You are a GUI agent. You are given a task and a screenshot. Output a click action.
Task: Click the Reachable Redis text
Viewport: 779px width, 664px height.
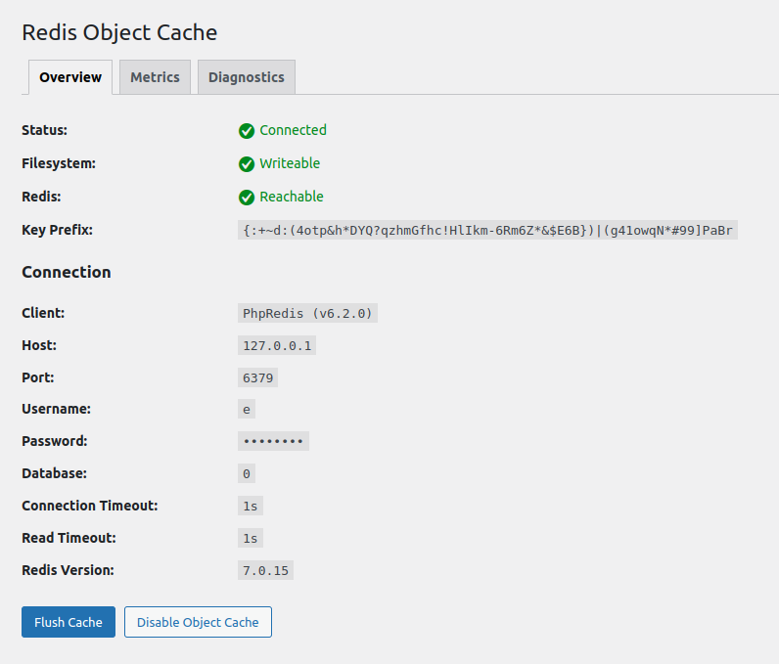click(292, 197)
